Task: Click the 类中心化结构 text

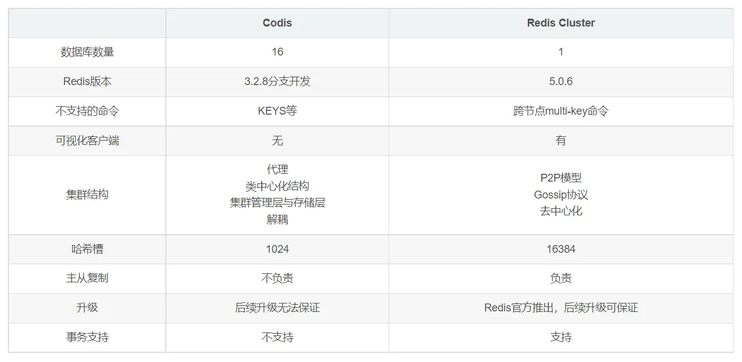Action: 277,186
